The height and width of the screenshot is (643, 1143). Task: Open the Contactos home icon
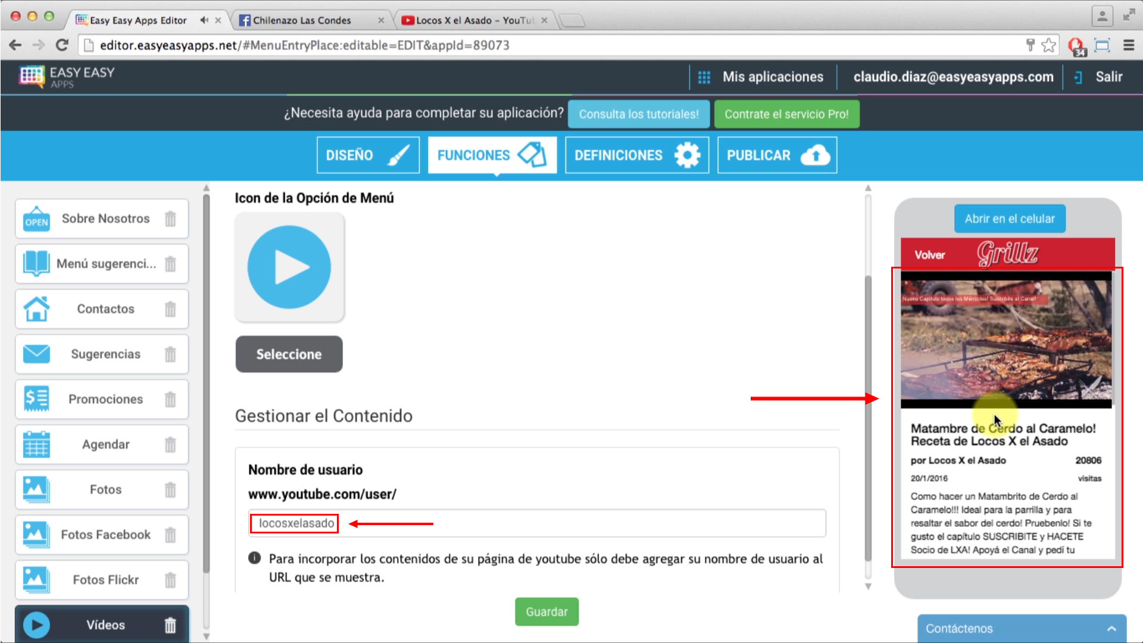[x=36, y=309]
